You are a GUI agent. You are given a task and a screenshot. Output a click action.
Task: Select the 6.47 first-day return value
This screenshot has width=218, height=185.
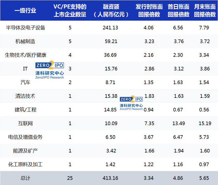pyautogui.click(x=178, y=137)
